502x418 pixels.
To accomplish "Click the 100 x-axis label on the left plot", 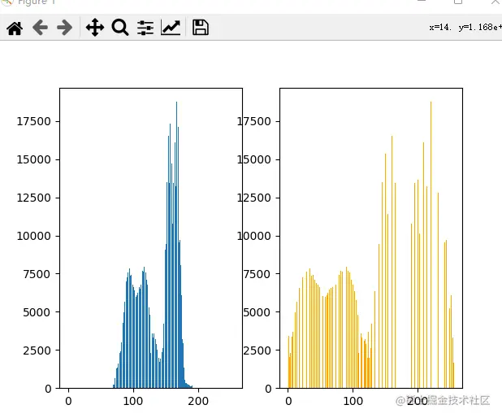I will [133, 401].
